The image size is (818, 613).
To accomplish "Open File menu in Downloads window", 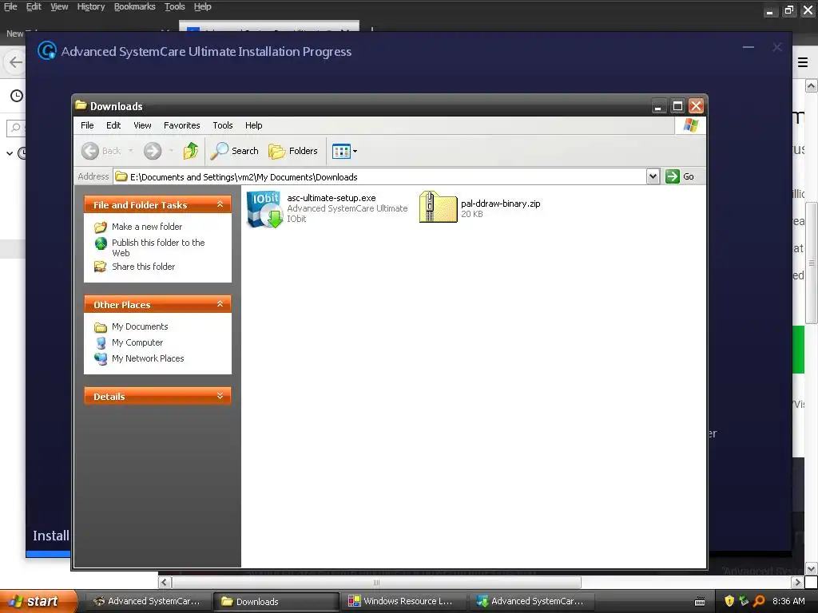I will pos(87,125).
